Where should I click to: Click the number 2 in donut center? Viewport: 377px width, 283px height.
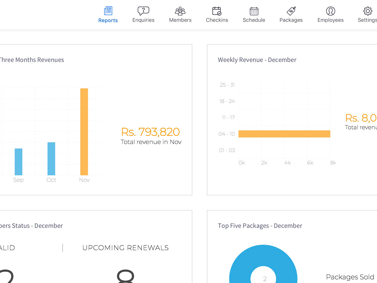[x=265, y=279]
